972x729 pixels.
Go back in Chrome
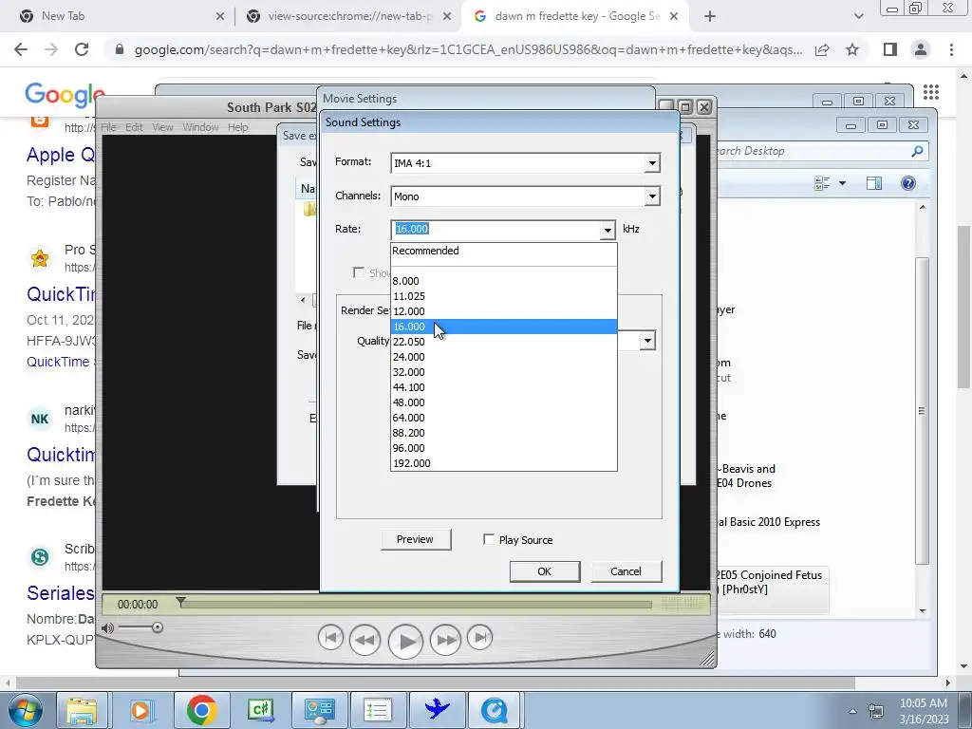click(x=21, y=49)
